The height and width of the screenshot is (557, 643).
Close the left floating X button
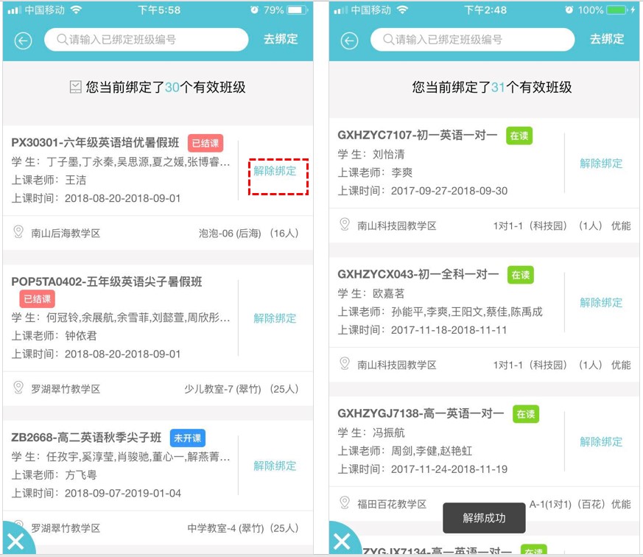[x=16, y=542]
